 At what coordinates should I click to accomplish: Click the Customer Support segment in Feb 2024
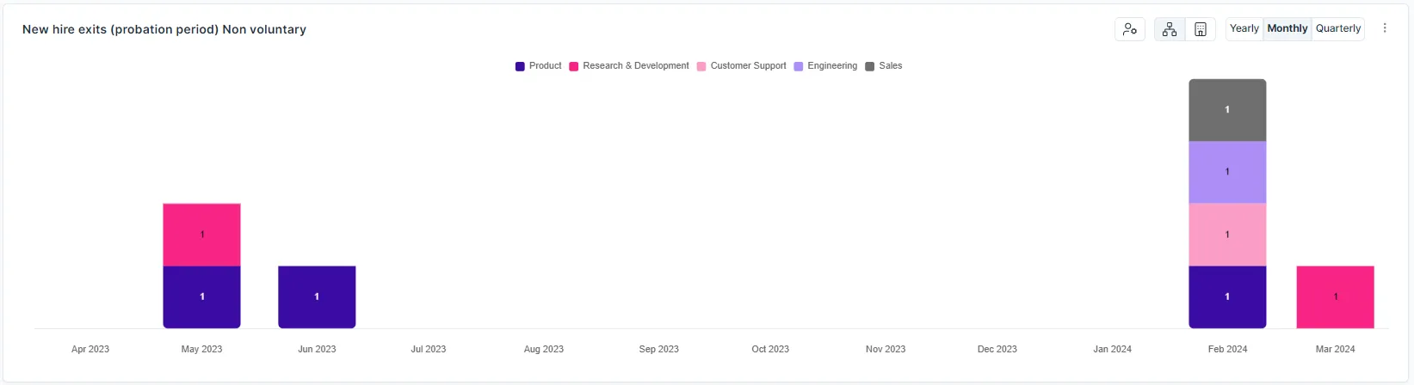1227,235
